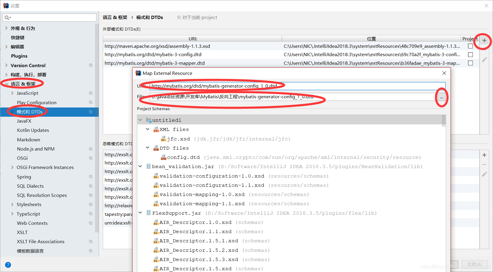
Task: Add ignored schema with lower plus icon
Action: pos(484,155)
